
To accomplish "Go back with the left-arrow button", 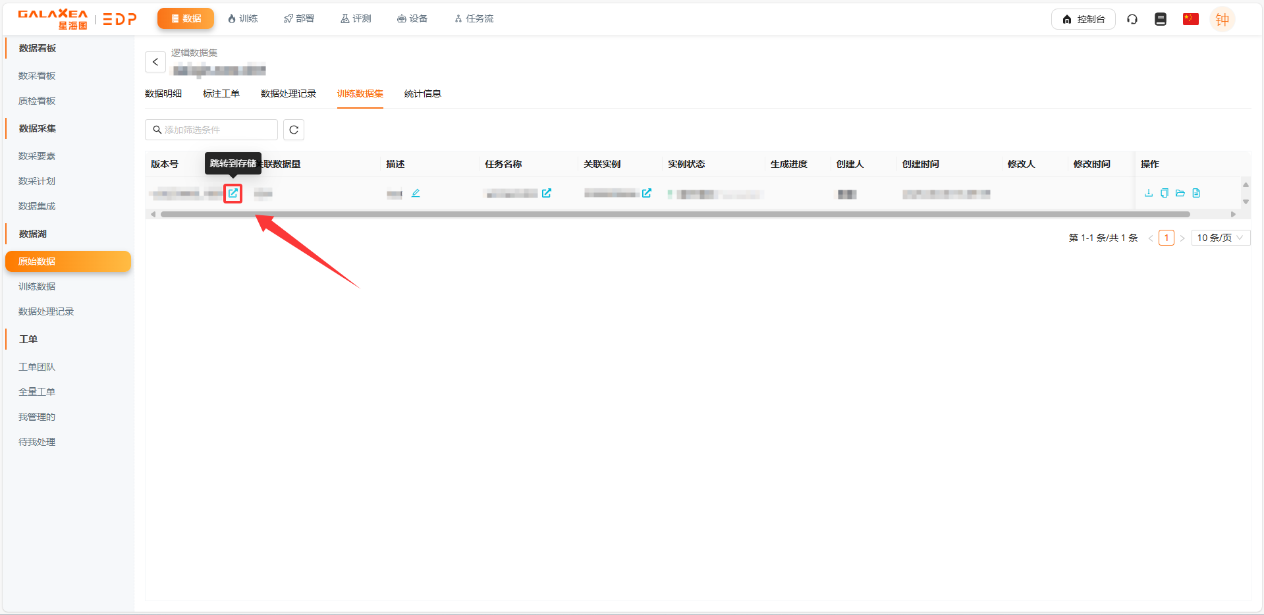I will (155, 62).
